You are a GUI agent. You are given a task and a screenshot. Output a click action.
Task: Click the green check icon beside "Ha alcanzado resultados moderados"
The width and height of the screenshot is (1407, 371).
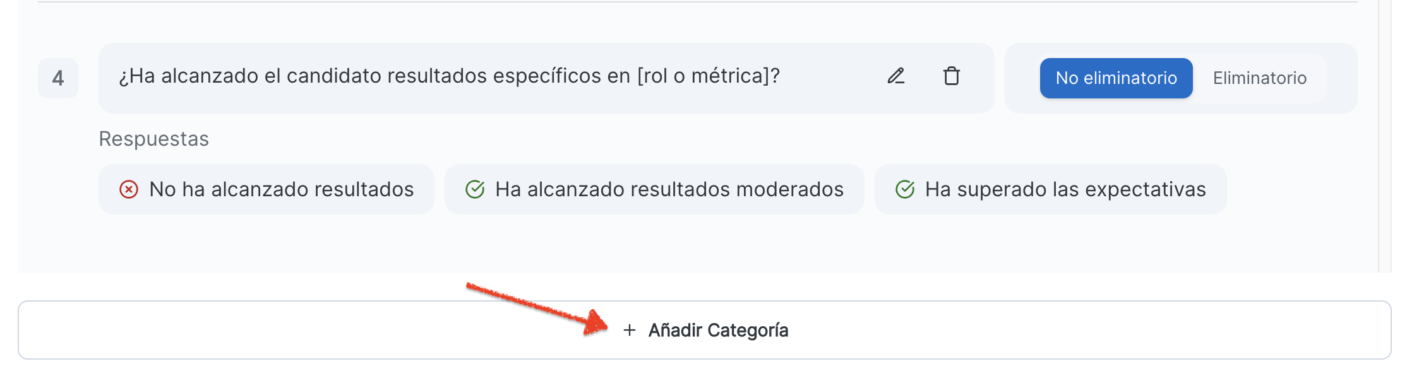point(475,189)
